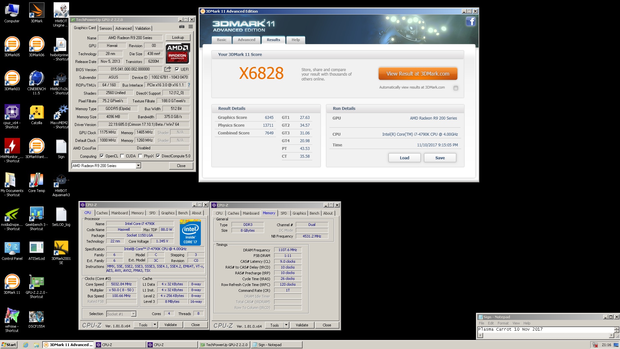Open the 3DMark03 desktop icon
The height and width of the screenshot is (349, 620).
tap(12, 81)
